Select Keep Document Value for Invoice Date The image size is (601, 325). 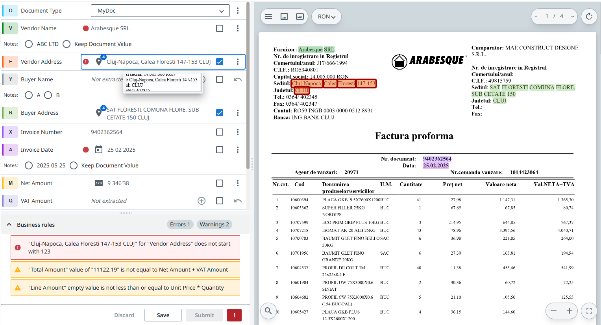pos(74,165)
